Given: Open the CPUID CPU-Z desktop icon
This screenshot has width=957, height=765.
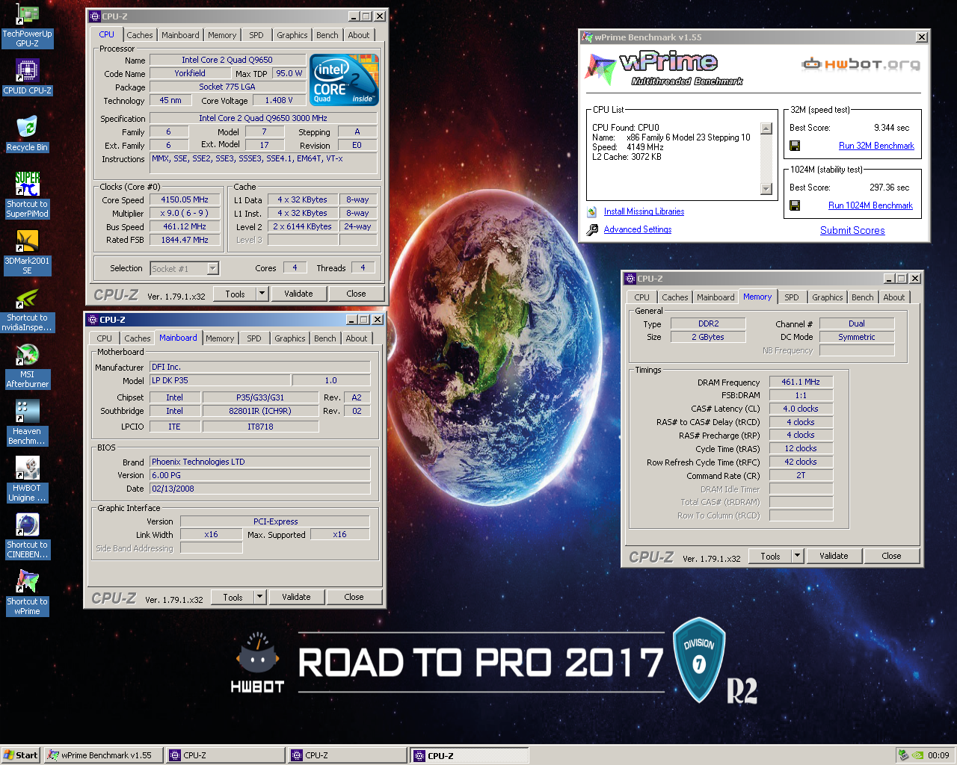Looking at the screenshot, I should point(27,78).
